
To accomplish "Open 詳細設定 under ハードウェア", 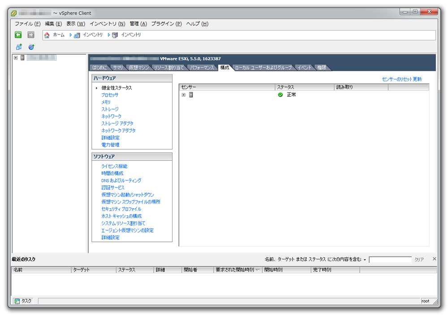I will 111,138.
